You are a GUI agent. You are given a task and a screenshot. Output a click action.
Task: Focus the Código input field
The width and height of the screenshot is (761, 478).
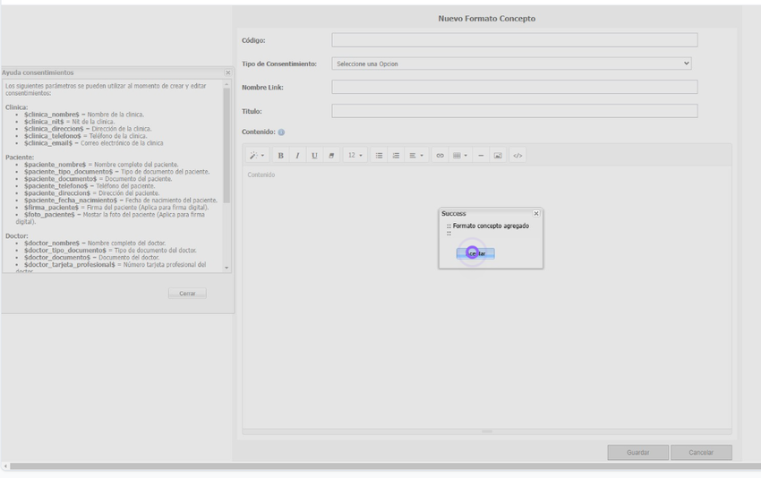(515, 39)
